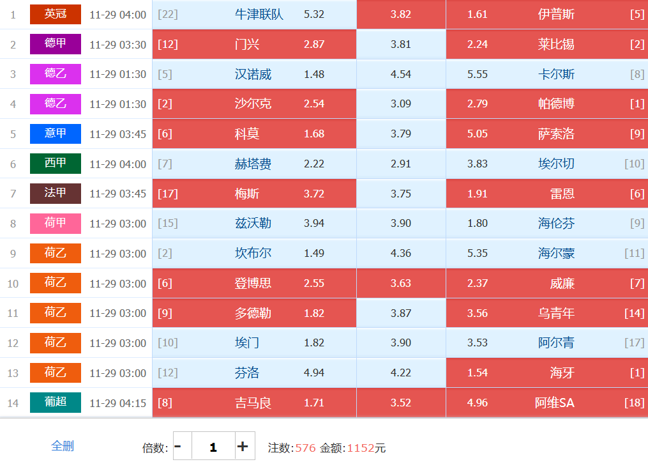Select 汉诺威 home win at 1.48
The height and width of the screenshot is (462, 648).
point(254,74)
